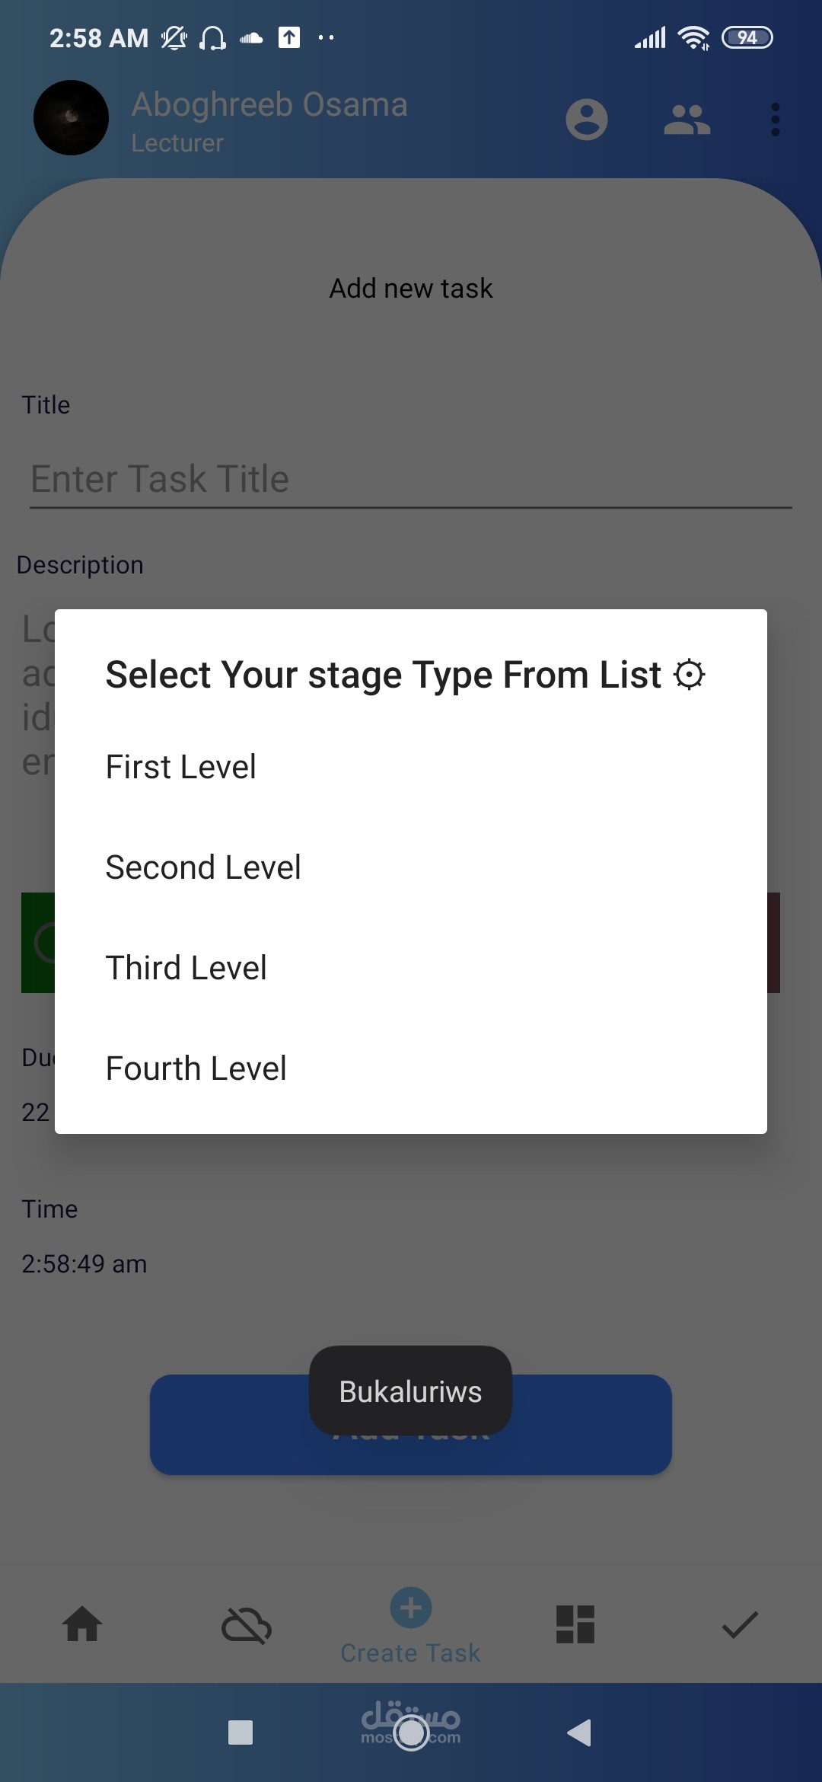Select Second Level stage option
Image resolution: width=822 pixels, height=1782 pixels.
tap(203, 867)
